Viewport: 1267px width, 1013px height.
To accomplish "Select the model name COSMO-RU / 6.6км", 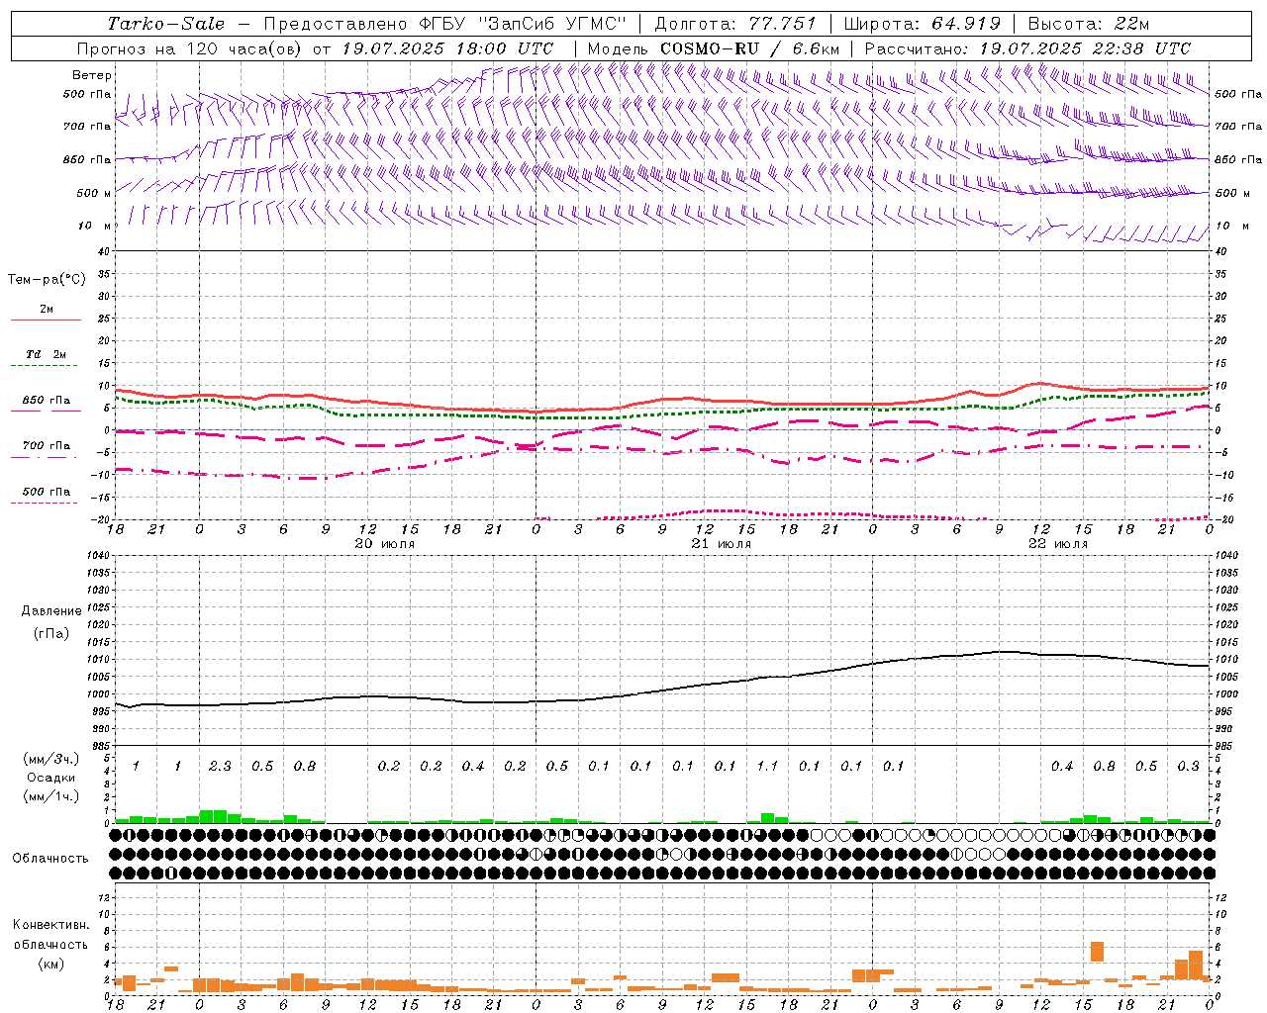I will tap(749, 48).
